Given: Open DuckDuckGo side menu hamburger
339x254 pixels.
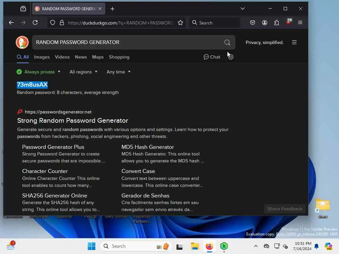Looking at the screenshot, I should [x=294, y=42].
